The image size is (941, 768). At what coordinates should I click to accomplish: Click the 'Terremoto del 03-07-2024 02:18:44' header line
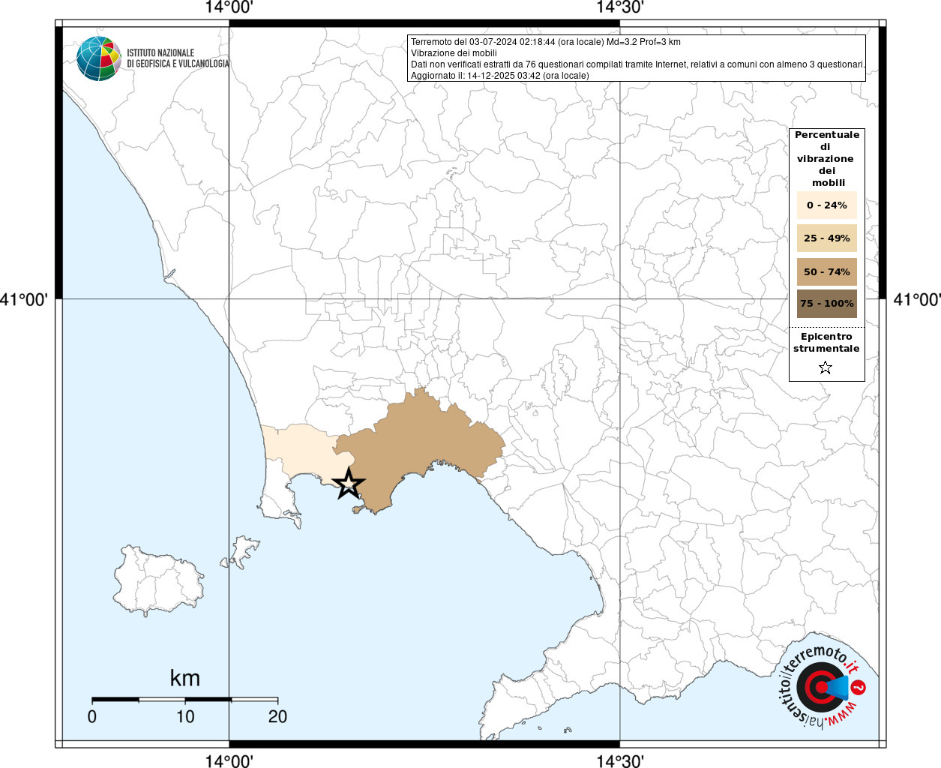(546, 42)
